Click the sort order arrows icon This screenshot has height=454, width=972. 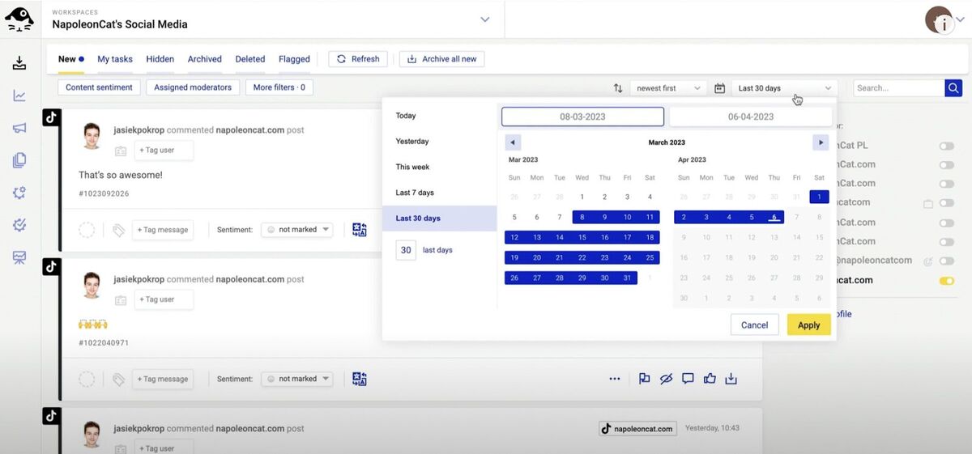coord(618,88)
